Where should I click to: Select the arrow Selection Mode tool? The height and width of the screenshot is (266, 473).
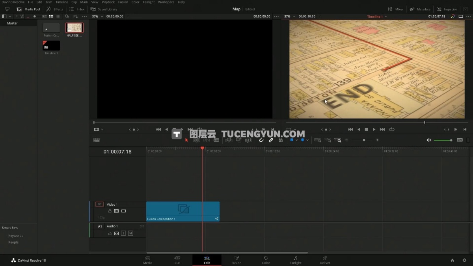tap(187, 140)
